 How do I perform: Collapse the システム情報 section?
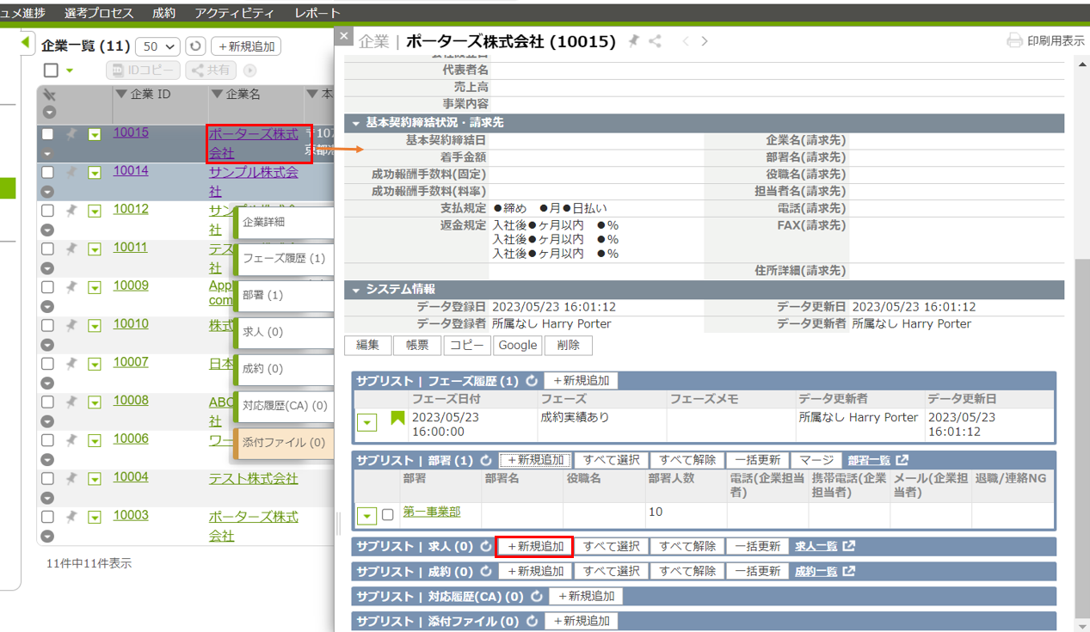(355, 290)
